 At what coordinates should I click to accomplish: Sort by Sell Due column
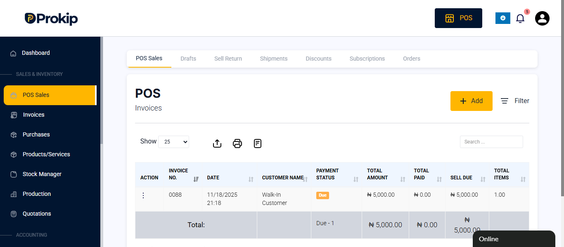click(467, 174)
